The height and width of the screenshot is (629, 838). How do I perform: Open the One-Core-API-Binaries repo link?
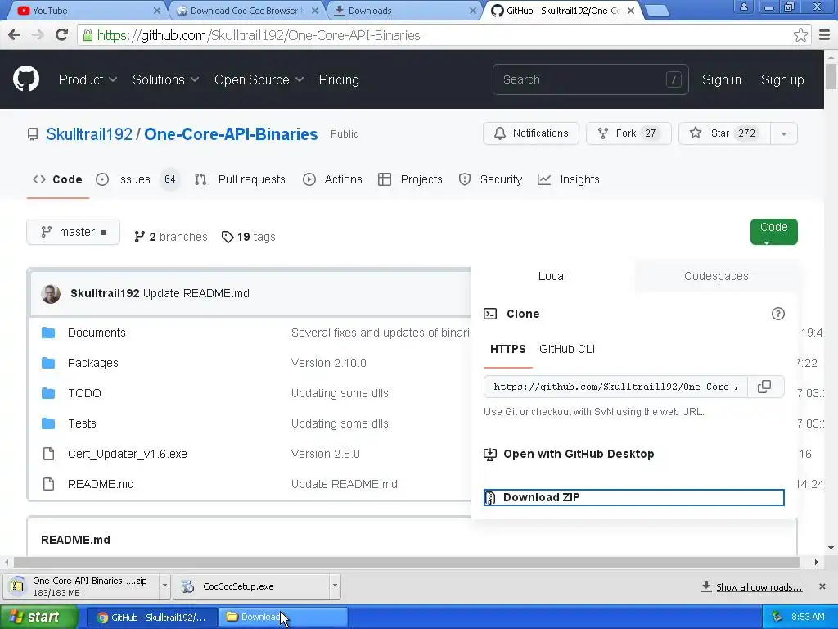[x=231, y=133]
